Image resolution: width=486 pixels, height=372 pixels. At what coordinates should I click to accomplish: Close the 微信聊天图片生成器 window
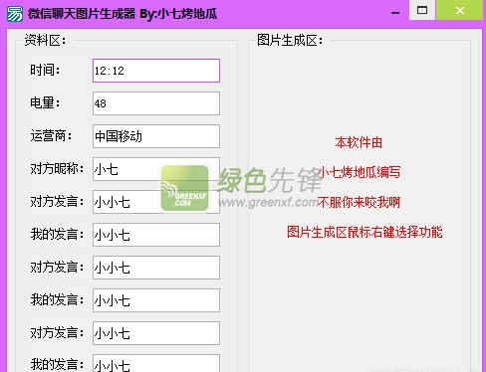(460, 10)
